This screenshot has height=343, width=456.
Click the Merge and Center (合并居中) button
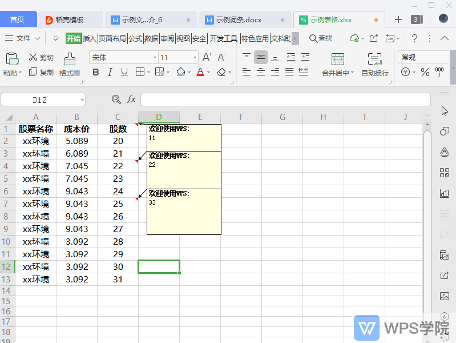pyautogui.click(x=338, y=65)
